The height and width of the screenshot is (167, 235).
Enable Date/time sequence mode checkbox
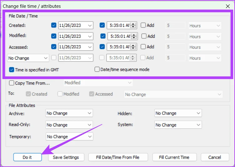[97, 69]
